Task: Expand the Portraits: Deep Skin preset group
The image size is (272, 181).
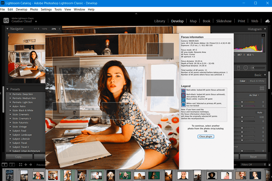Action: tap(10, 94)
